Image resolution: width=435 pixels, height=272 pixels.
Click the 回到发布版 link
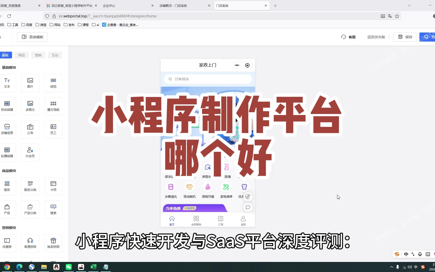[376, 37]
